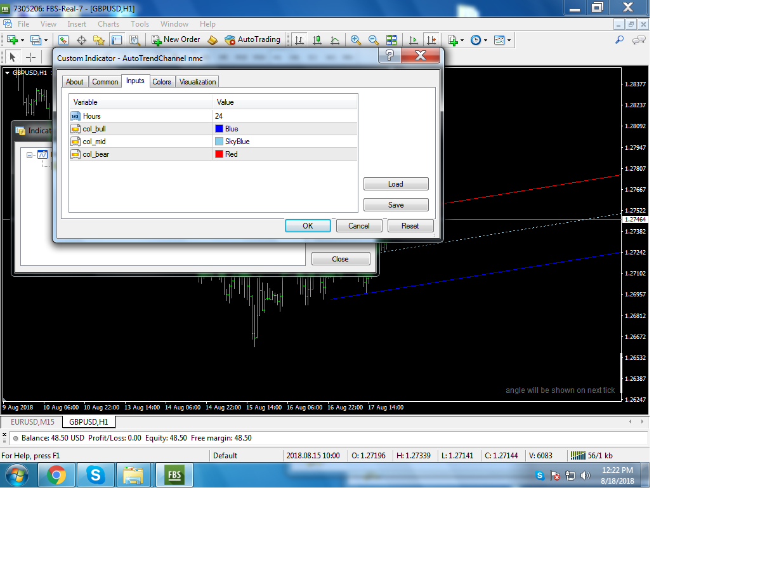779x584 pixels.
Task: Click the zoom in magnifier icon
Action: point(356,40)
